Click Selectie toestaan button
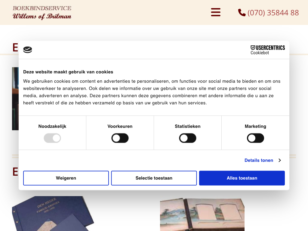 [x=154, y=178]
